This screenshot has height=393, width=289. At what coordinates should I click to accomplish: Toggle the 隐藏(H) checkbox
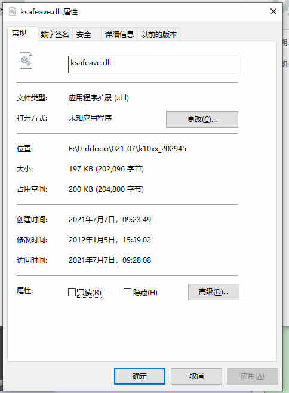(x=127, y=292)
